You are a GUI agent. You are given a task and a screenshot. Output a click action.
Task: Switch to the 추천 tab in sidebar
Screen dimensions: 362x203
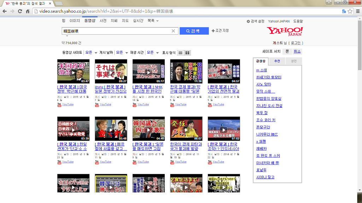coord(277,61)
